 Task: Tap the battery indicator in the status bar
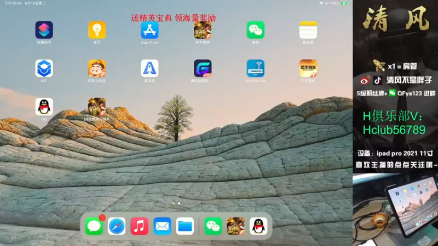344,3
